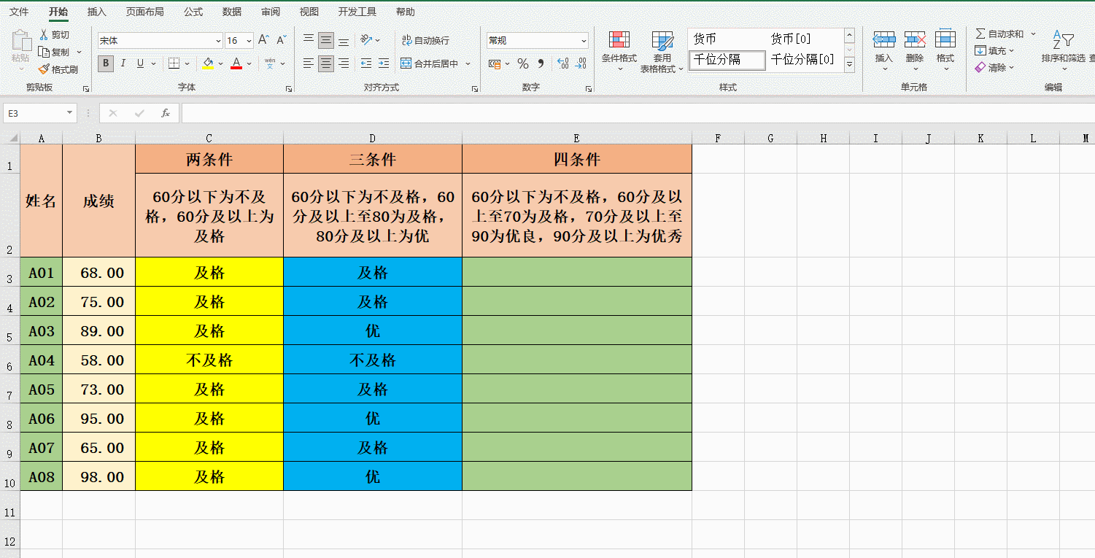
Task: Open the Font group dialog launcher
Action: tap(288, 88)
